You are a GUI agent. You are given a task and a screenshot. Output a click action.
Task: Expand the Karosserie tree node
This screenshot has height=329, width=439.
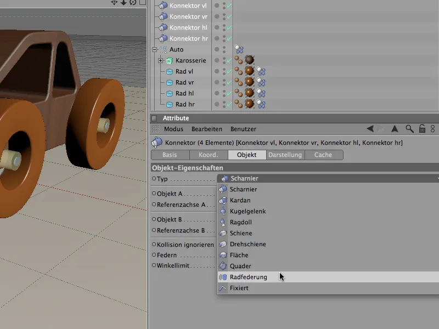(161, 60)
